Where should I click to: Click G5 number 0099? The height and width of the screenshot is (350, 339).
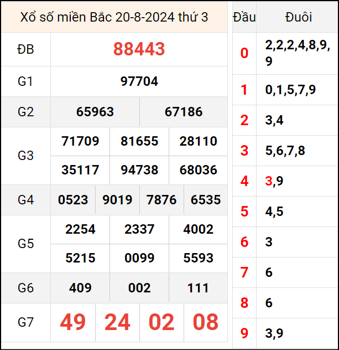[x=139, y=258]
